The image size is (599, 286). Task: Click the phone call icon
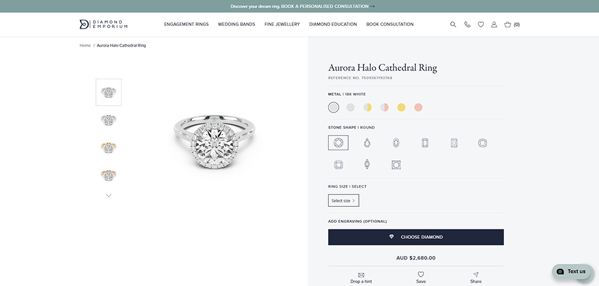[467, 25]
